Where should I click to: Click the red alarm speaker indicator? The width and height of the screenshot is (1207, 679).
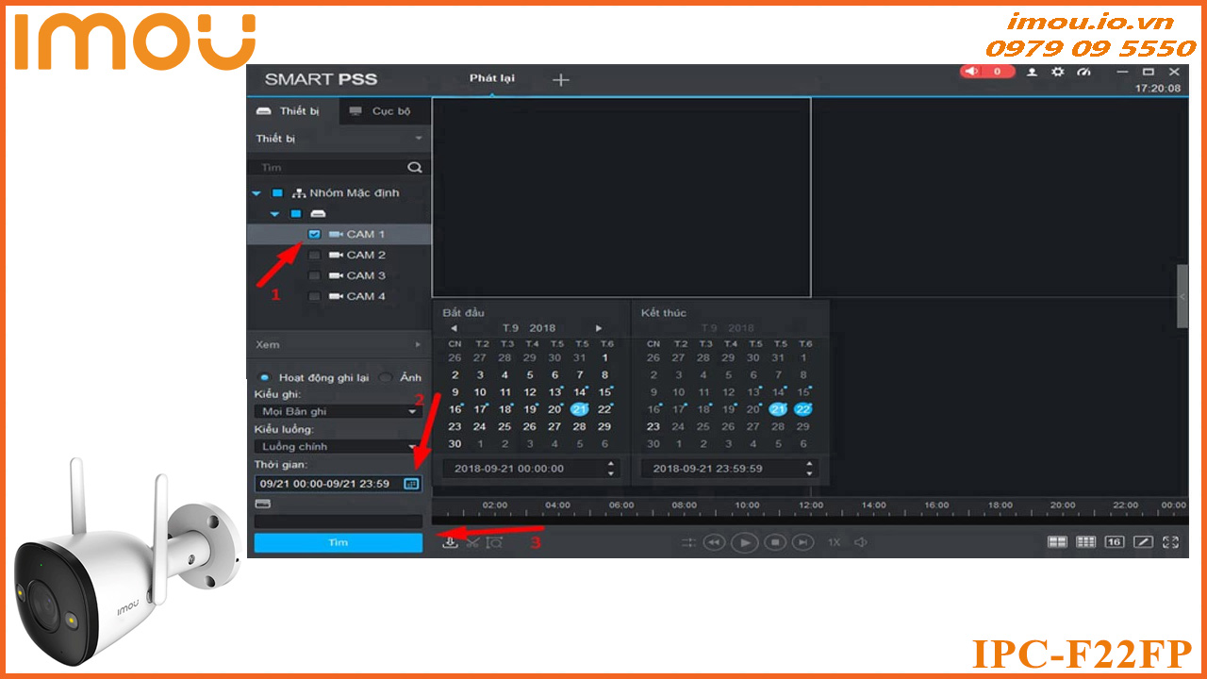pyautogui.click(x=986, y=72)
